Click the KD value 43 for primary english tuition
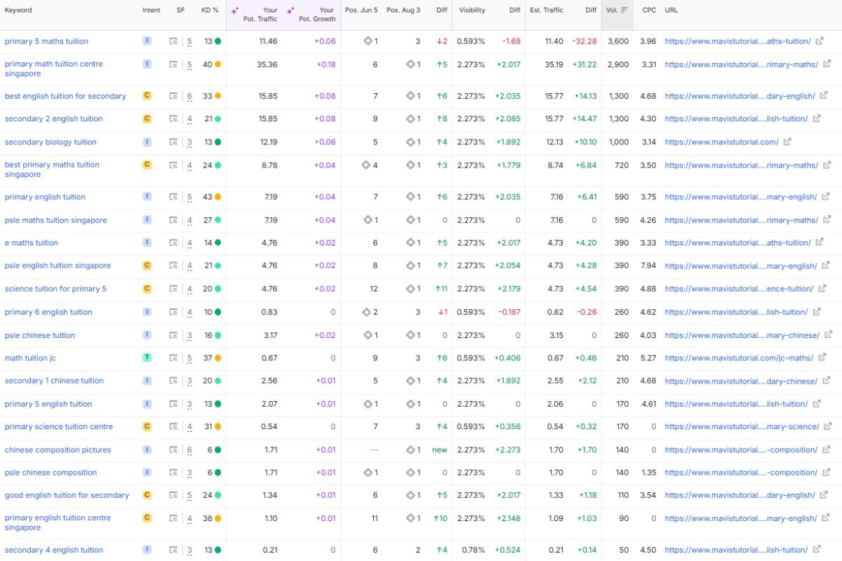842x561 pixels. pyautogui.click(x=208, y=197)
